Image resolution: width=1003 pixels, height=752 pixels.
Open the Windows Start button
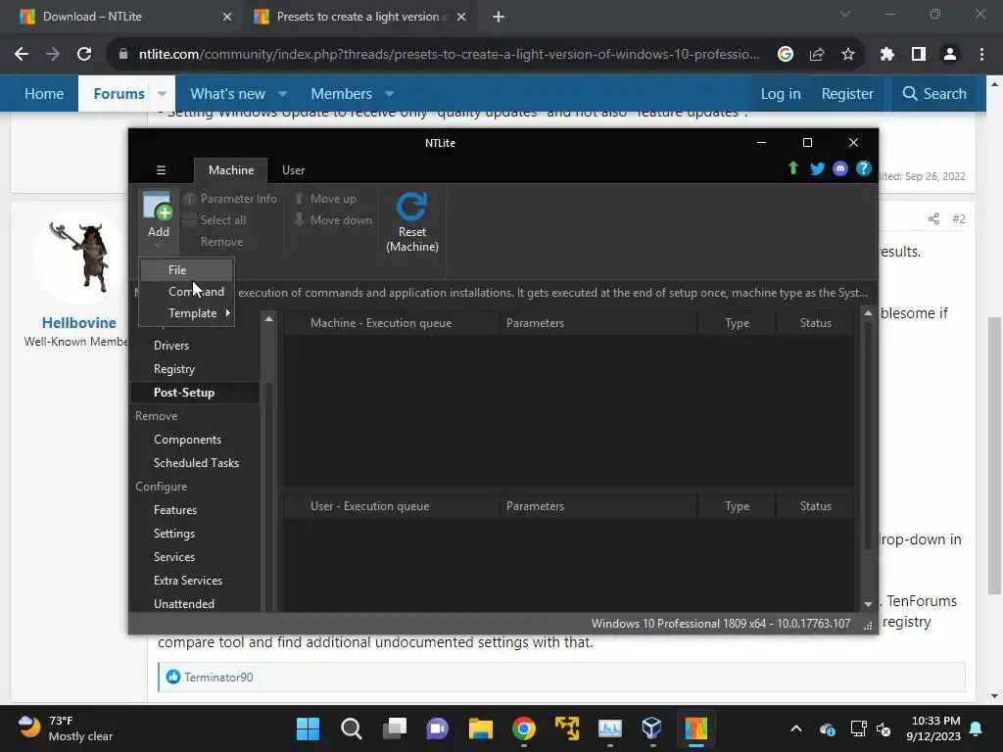click(308, 728)
